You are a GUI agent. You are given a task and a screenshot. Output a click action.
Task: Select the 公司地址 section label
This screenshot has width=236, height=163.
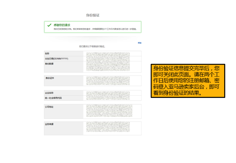click(49, 107)
